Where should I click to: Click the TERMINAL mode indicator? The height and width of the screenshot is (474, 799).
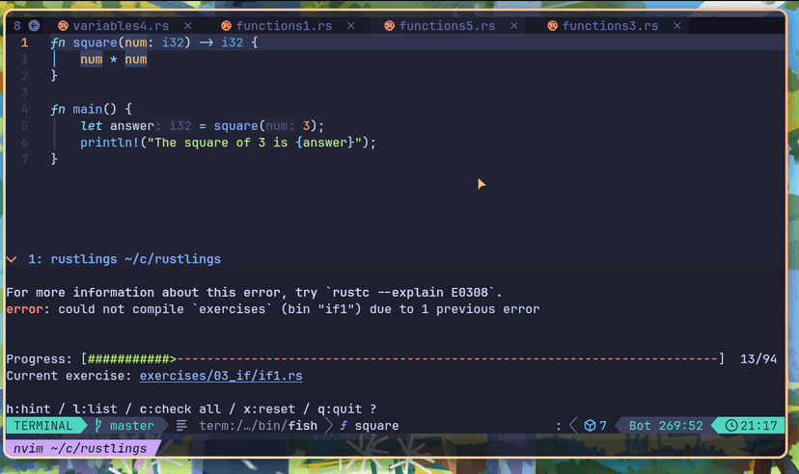point(43,426)
